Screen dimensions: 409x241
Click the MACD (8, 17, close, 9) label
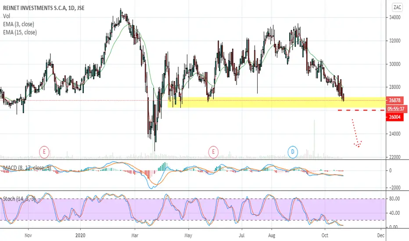27,168
